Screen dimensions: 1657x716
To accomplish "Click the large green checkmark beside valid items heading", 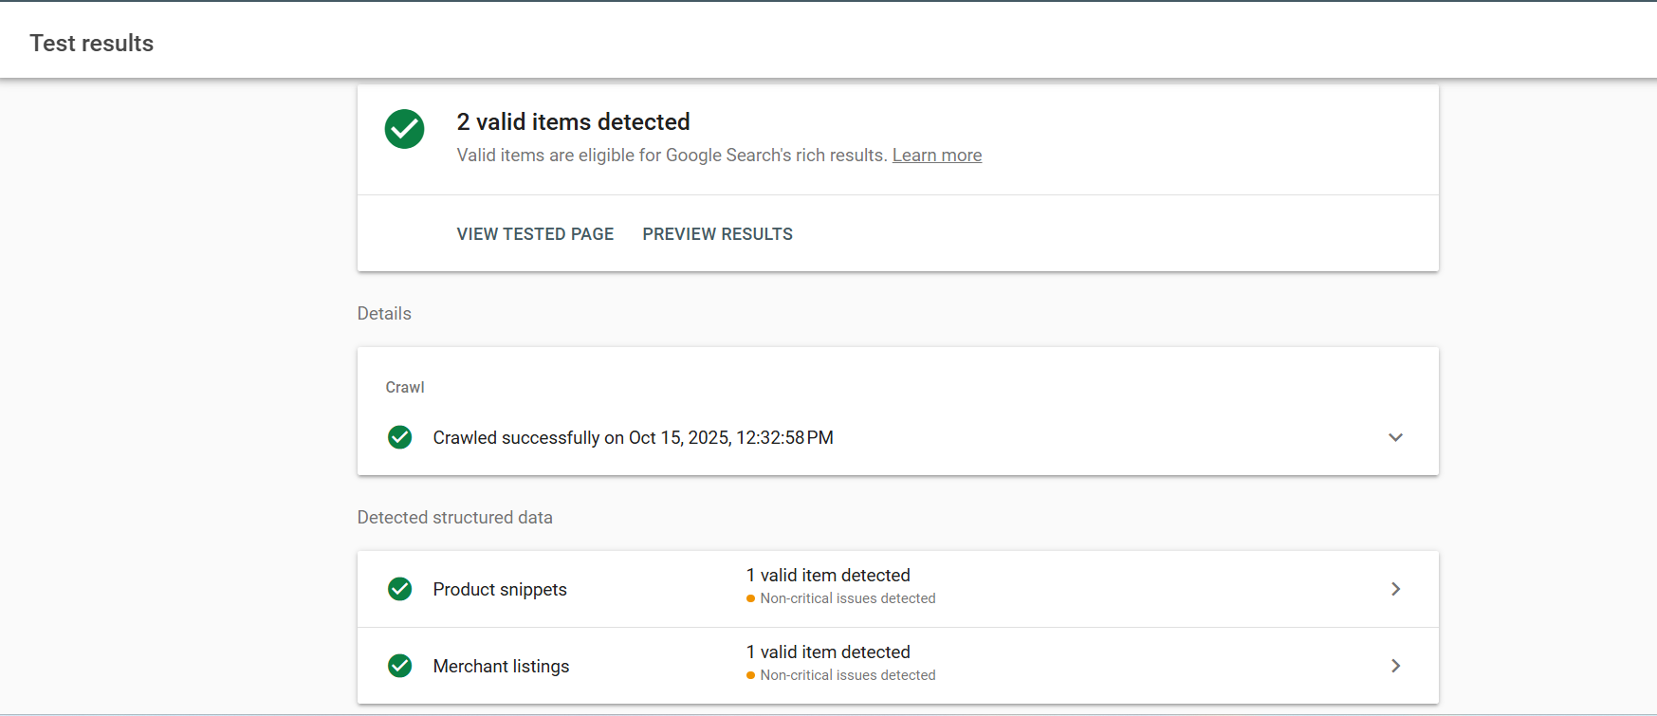I will (404, 129).
